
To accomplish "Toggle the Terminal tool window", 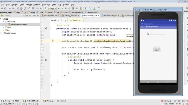I will click(61, 101).
